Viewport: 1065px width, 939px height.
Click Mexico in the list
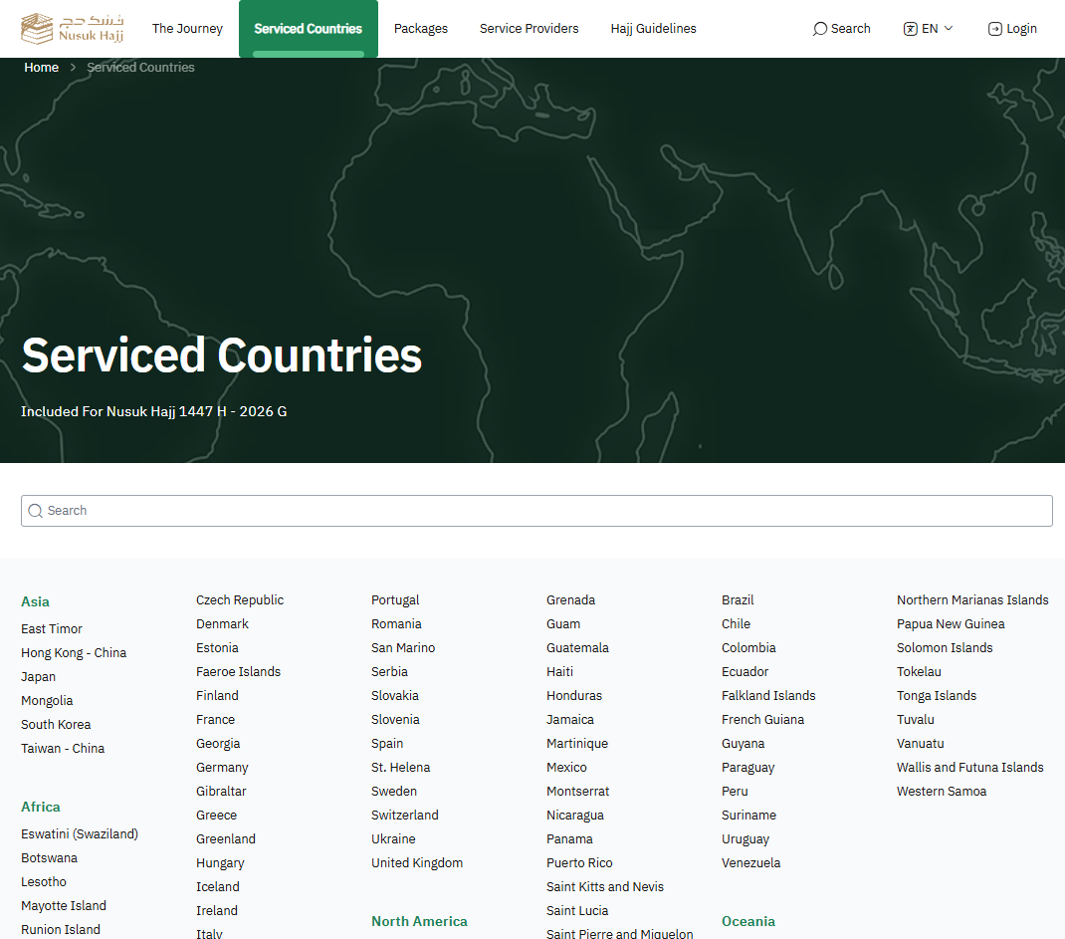[x=566, y=767]
